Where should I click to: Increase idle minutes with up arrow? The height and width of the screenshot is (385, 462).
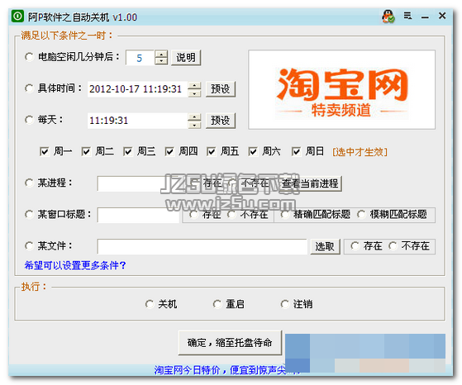point(161,54)
